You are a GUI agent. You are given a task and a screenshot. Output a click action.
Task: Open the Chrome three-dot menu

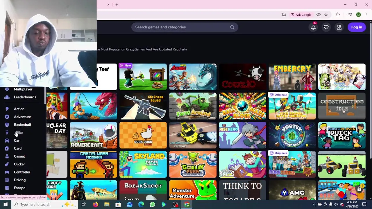pos(367,15)
